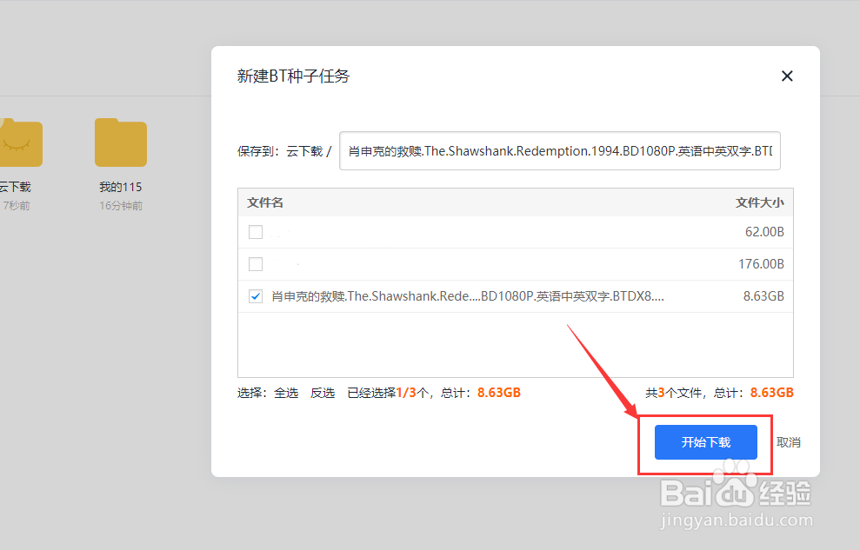Click the 文件名 column header
The width and height of the screenshot is (860, 550).
(x=264, y=202)
